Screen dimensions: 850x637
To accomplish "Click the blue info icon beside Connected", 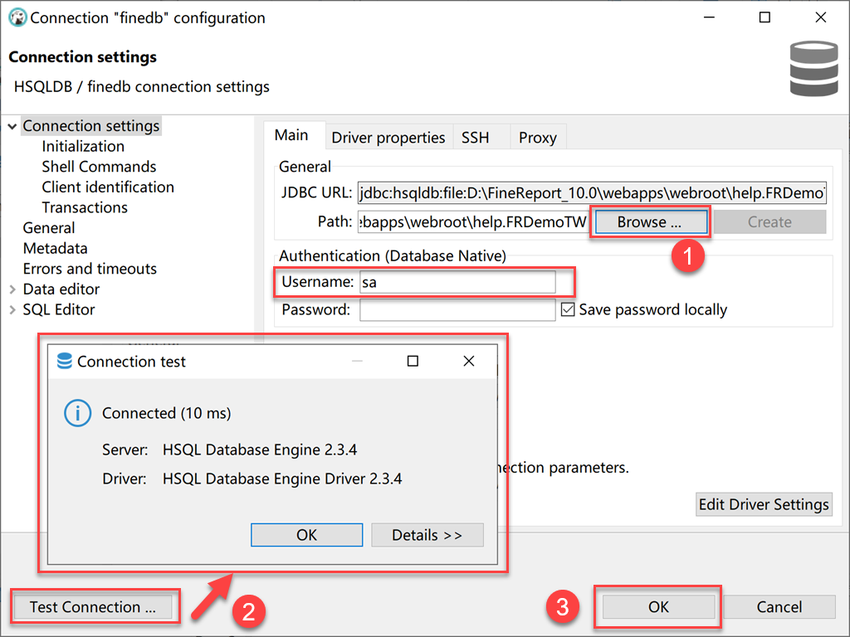I will pyautogui.click(x=77, y=413).
